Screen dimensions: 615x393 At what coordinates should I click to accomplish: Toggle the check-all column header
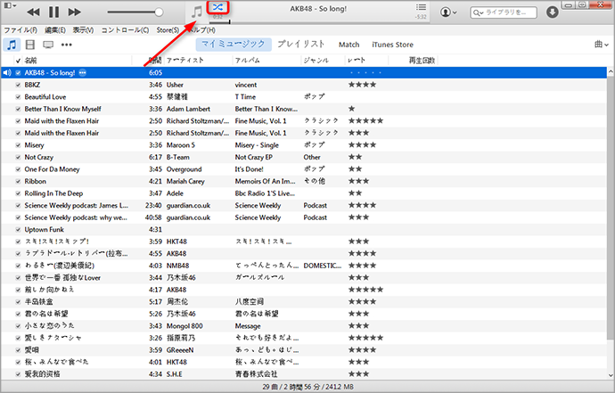click(x=18, y=61)
